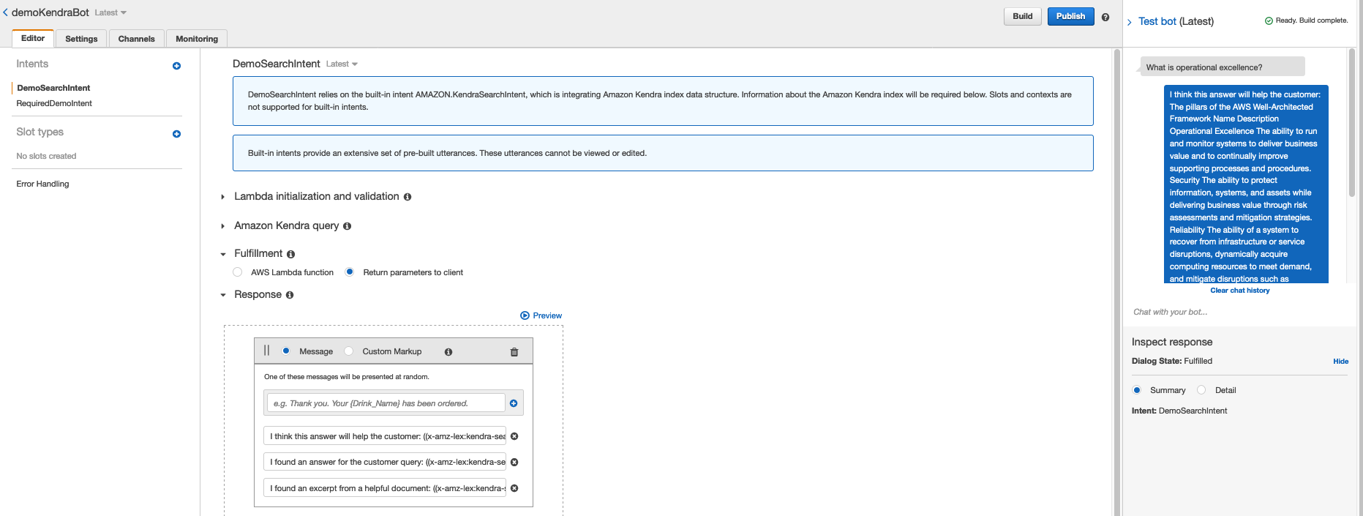Collapse the Response section

[x=223, y=295]
